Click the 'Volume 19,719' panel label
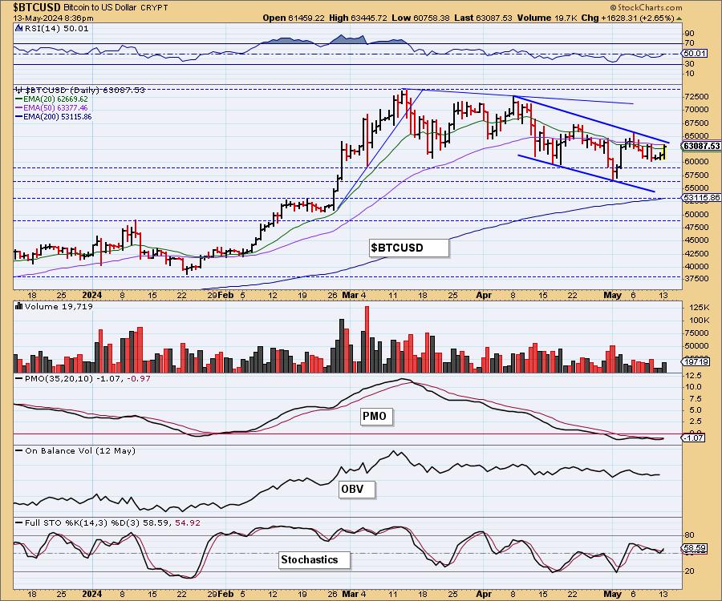This screenshot has width=722, height=601. tap(59, 306)
